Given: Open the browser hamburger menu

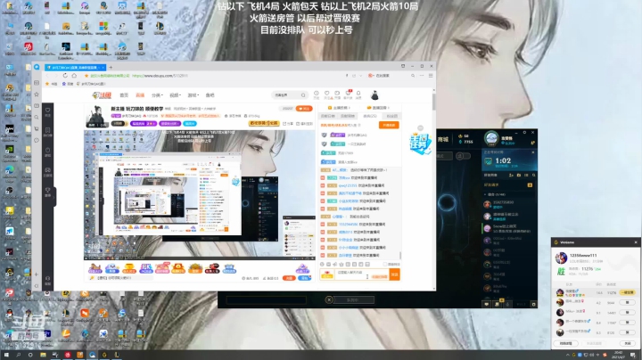Looking at the screenshot, I should coord(431,76).
